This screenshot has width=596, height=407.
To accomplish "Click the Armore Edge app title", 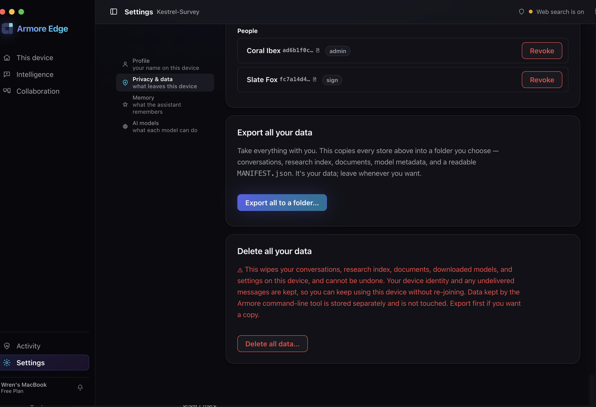I will (43, 28).
